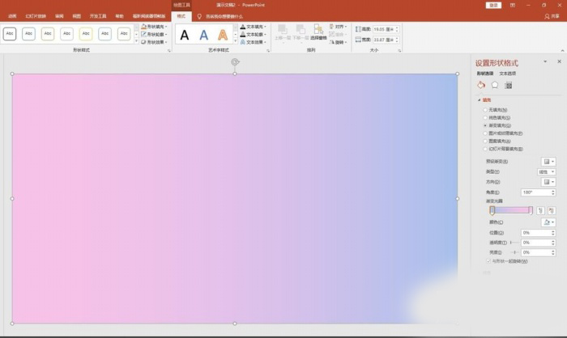This screenshot has width=567, height=338.
Task: Apply the yellow-outlined Abc shape style
Action: [x=86, y=34]
